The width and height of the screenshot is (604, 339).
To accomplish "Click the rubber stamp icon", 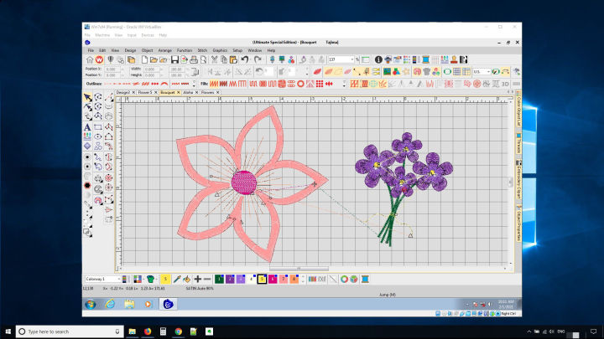I will [454, 59].
